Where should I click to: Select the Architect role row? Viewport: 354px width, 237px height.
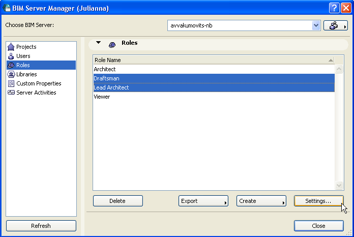(214, 69)
